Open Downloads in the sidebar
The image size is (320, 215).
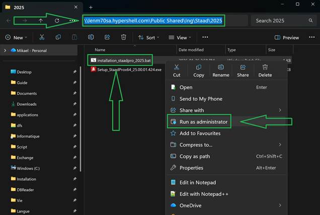(27, 104)
